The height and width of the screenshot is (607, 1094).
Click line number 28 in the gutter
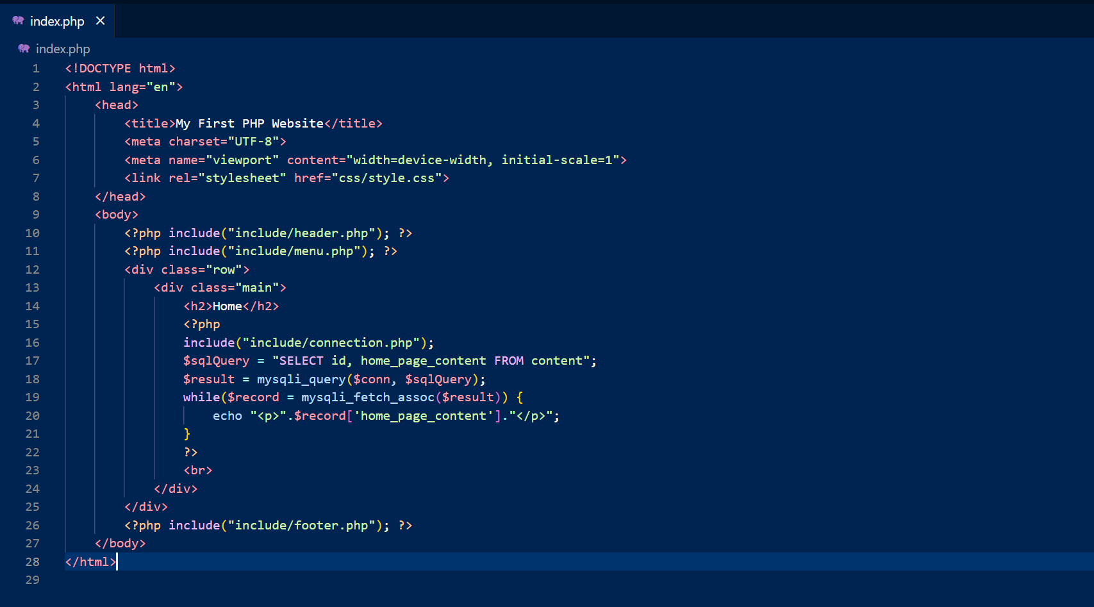point(32,562)
